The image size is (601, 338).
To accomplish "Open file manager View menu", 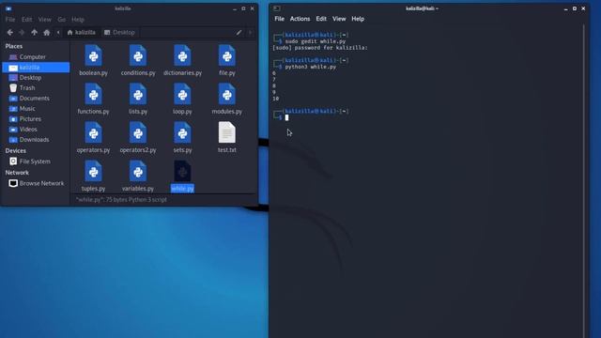I will [44, 19].
